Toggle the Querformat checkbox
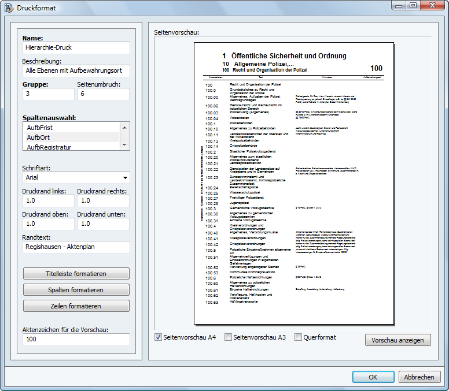449x391 pixels. click(x=299, y=337)
